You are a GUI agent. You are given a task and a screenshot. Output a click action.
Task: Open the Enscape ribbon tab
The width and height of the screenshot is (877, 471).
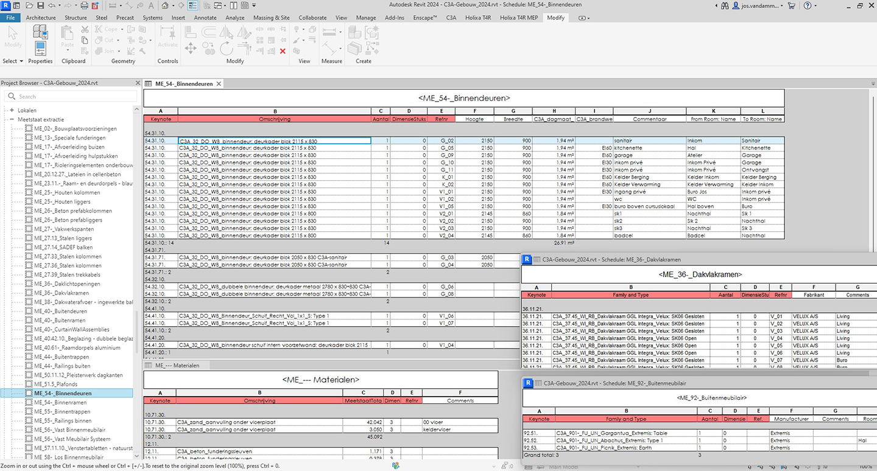click(x=426, y=18)
